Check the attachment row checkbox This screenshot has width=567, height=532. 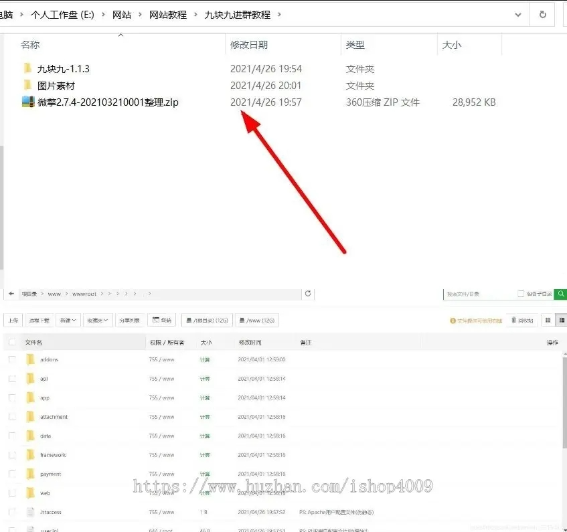pyautogui.click(x=12, y=417)
